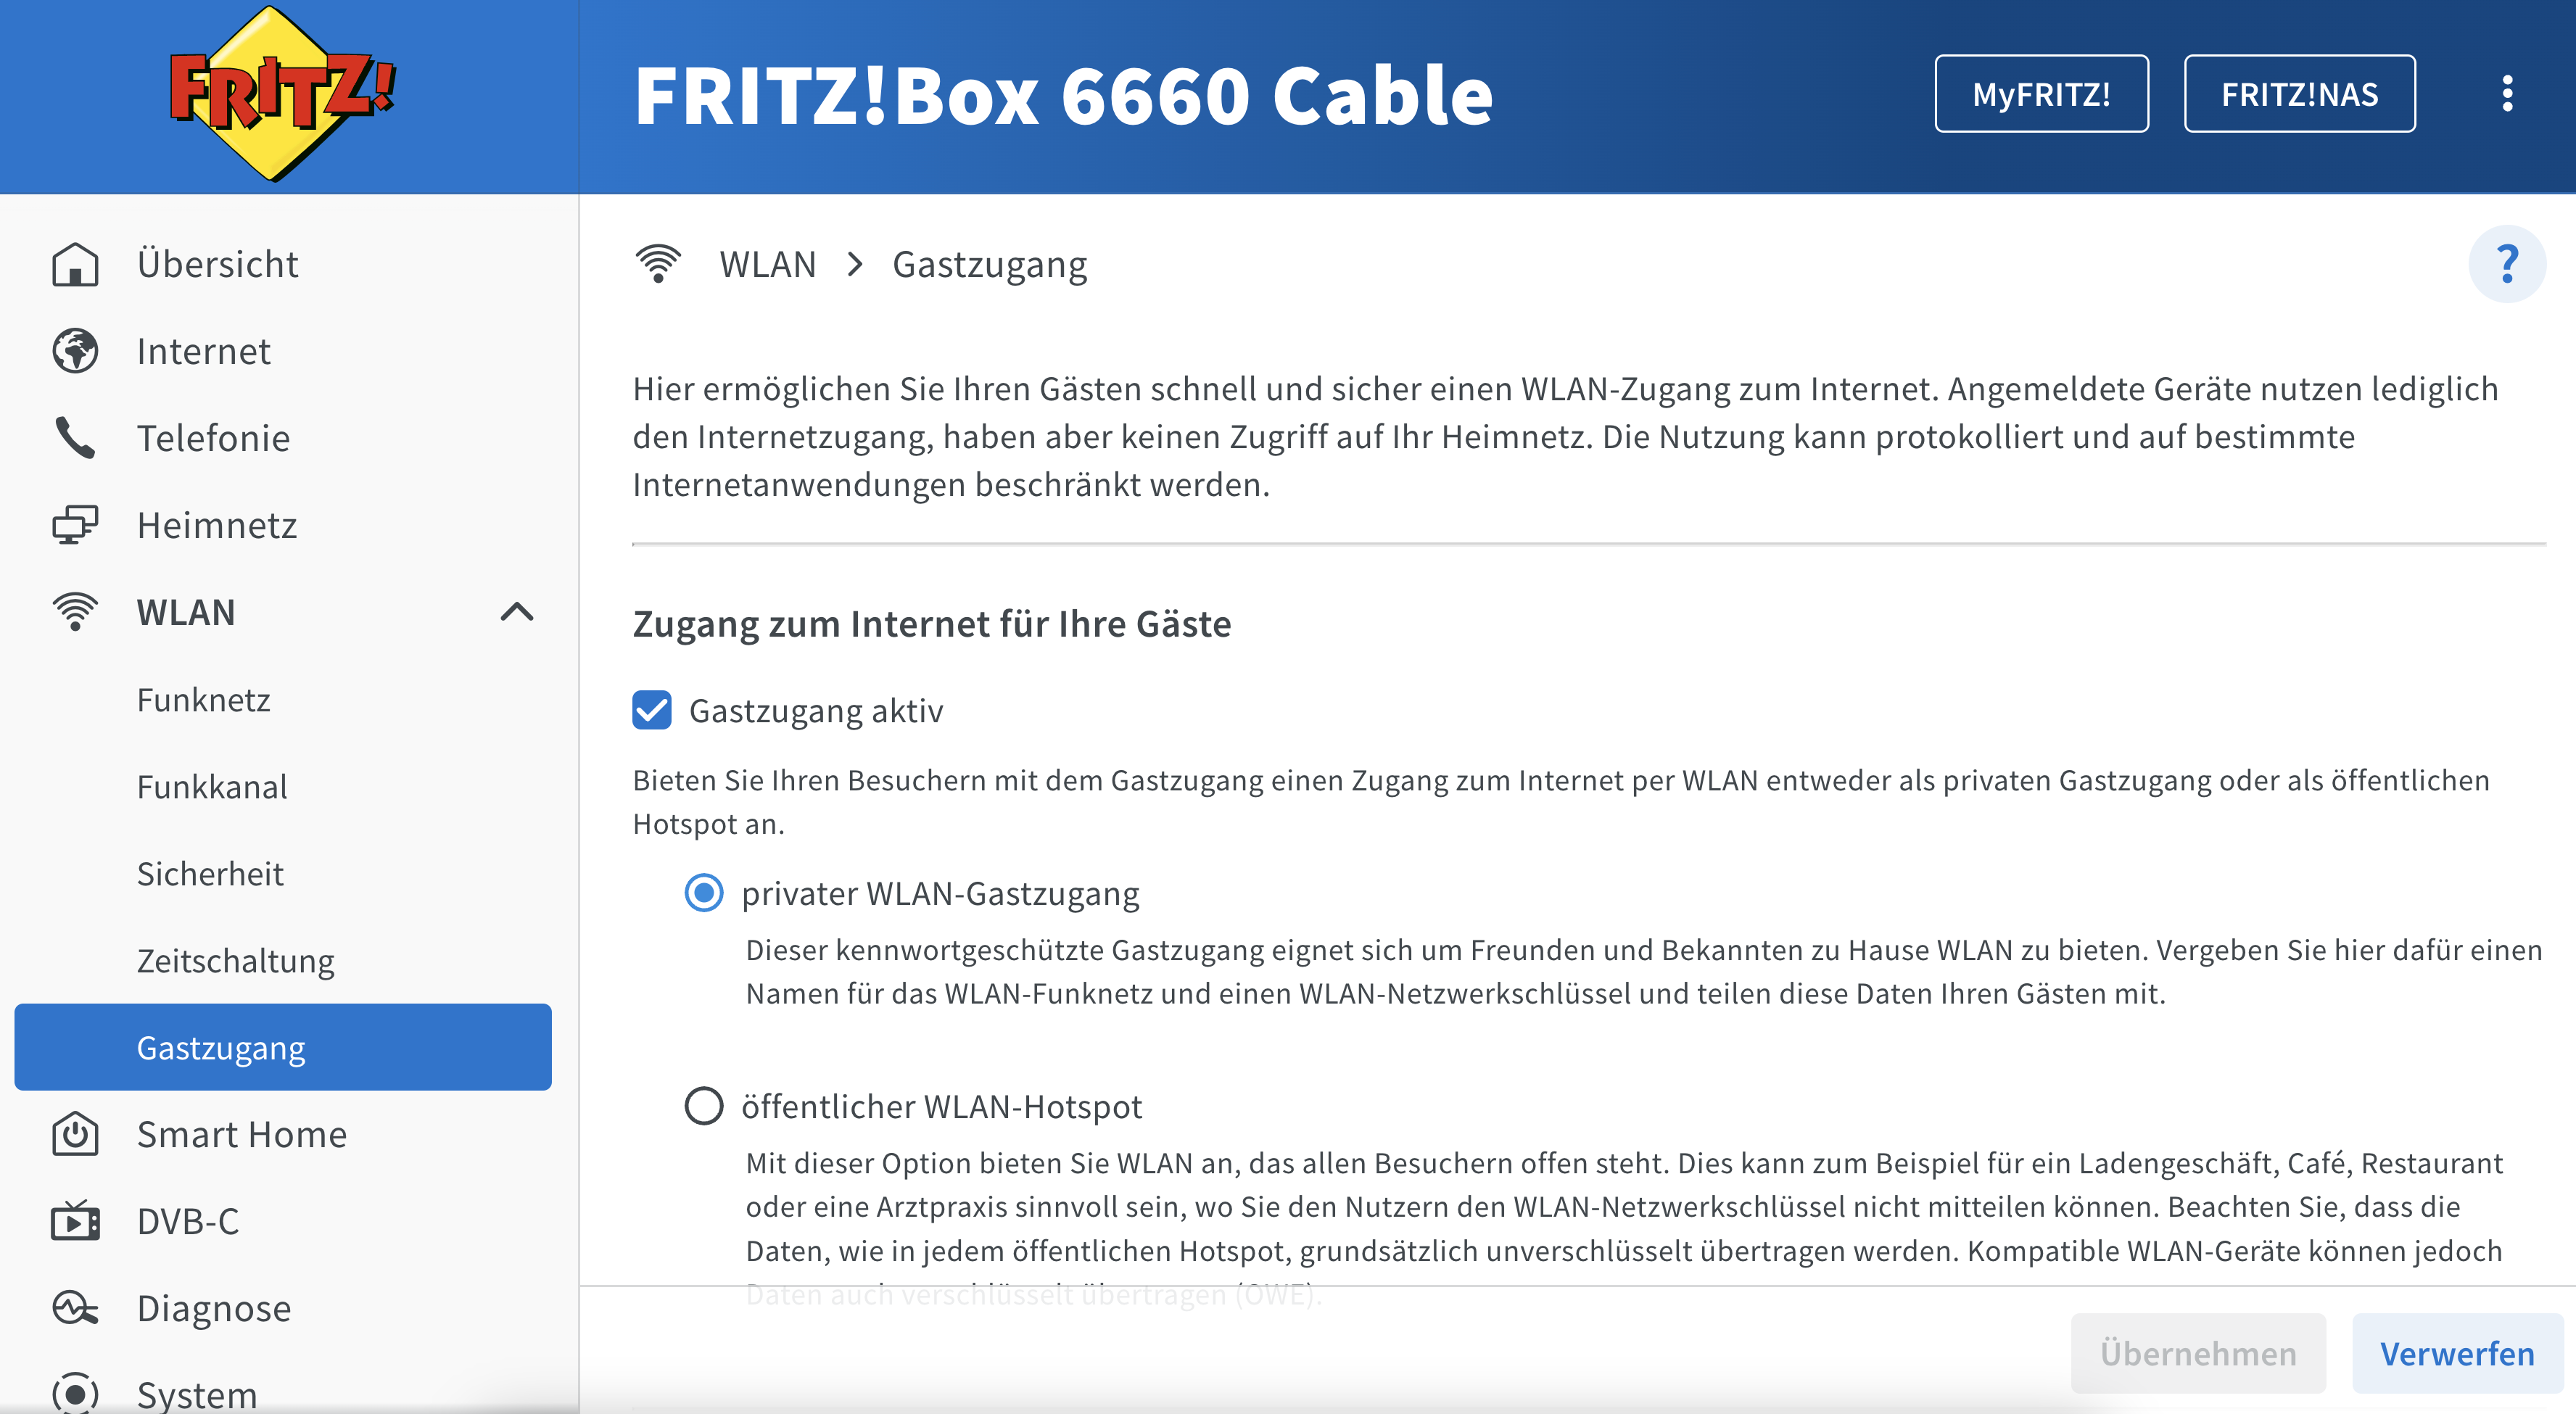Screen dimensions: 2576x1414
Task: Click the Telefonie phone handset icon
Action: click(x=75, y=438)
